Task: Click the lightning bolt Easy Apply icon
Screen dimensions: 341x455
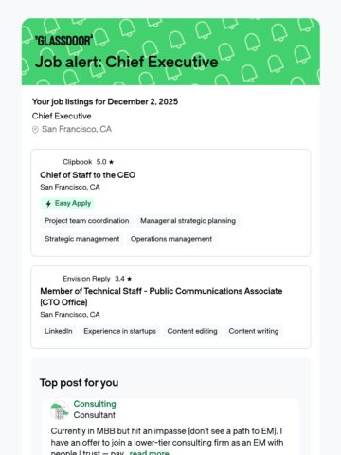Action: tap(48, 204)
